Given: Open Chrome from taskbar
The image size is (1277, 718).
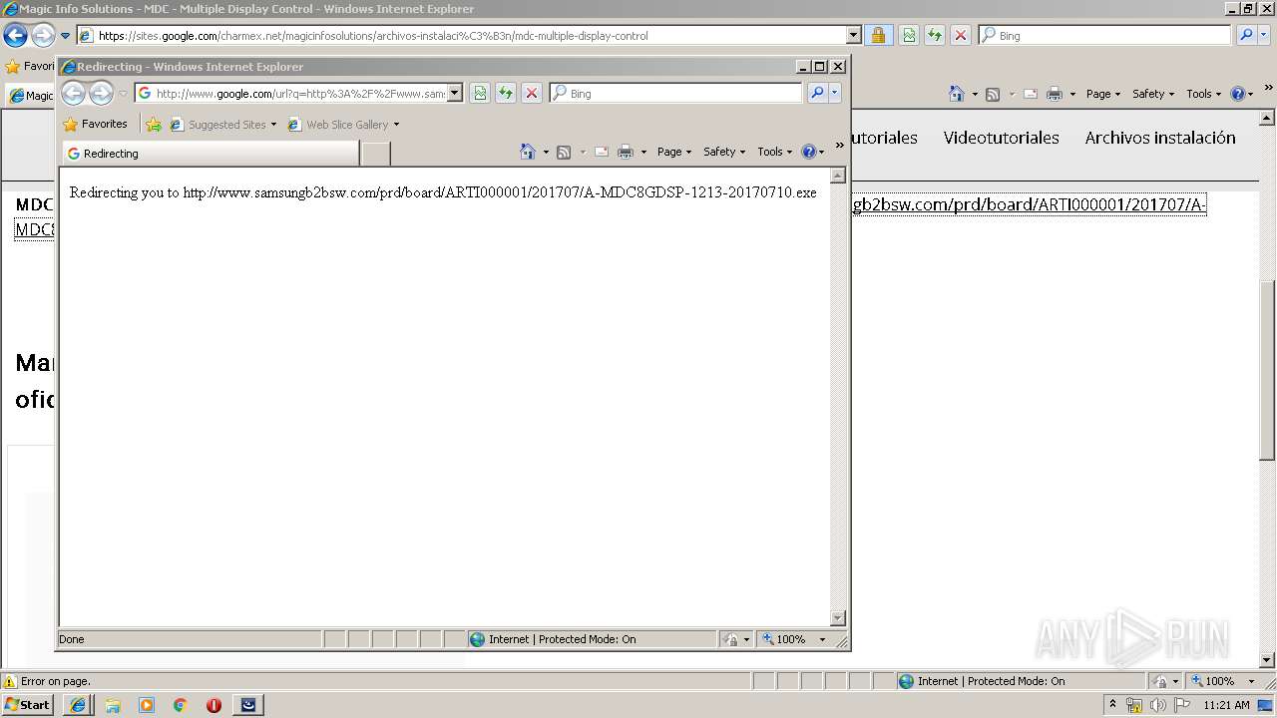Looking at the screenshot, I should coord(181,705).
